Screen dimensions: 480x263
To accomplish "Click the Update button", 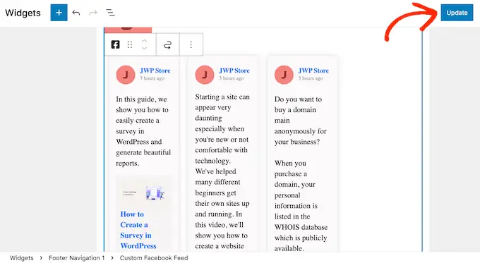I will point(457,13).
